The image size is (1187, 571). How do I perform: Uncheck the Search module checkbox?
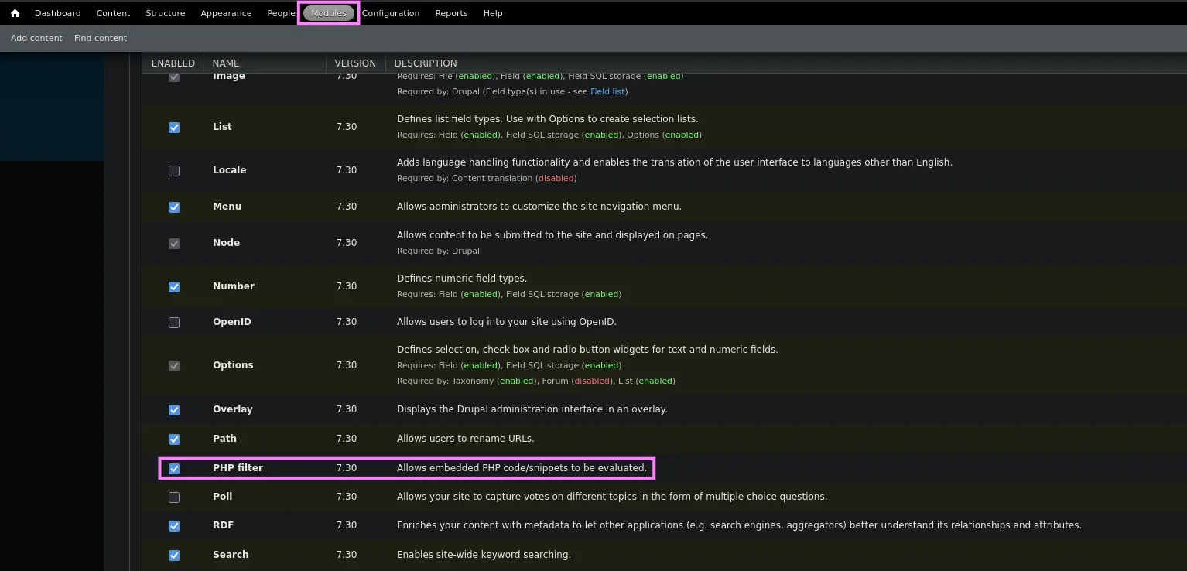pyautogui.click(x=174, y=555)
